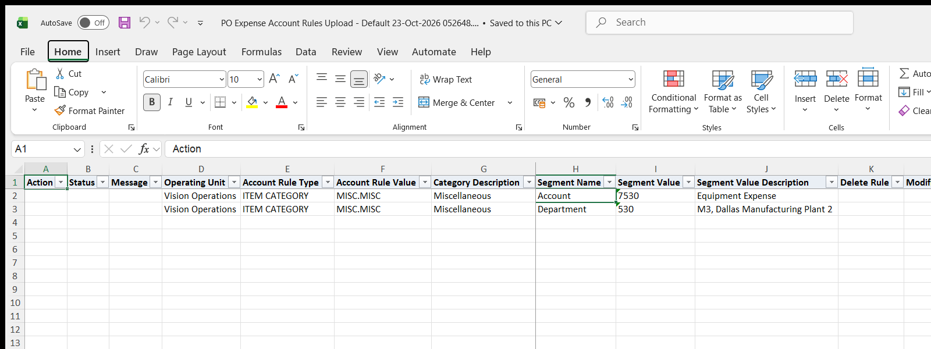This screenshot has width=931, height=349.
Task: Click the Orientation text angle icon
Action: [x=380, y=79]
